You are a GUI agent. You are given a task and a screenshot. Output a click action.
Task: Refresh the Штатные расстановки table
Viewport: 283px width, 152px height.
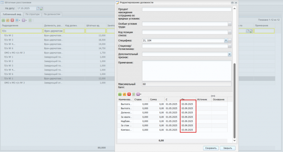point(30,20)
